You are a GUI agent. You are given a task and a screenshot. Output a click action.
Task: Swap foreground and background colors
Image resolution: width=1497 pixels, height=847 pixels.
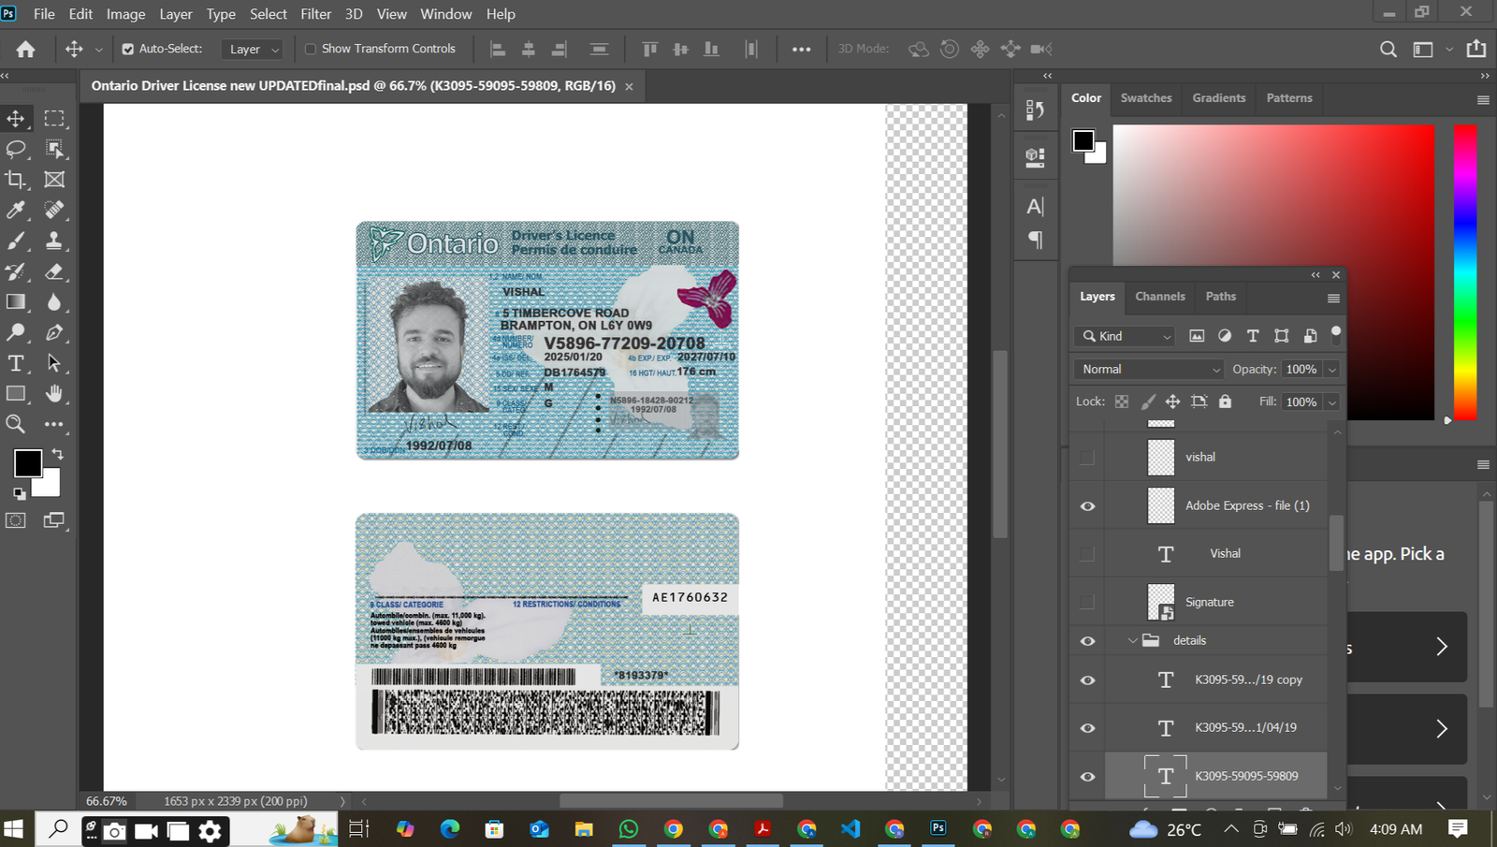click(57, 454)
